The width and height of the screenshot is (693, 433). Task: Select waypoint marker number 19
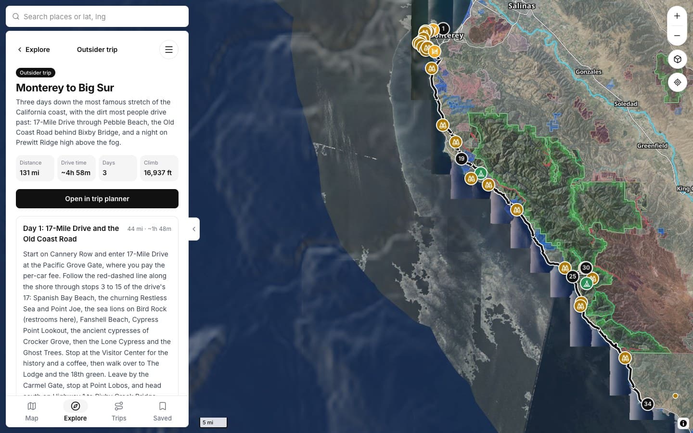462,158
